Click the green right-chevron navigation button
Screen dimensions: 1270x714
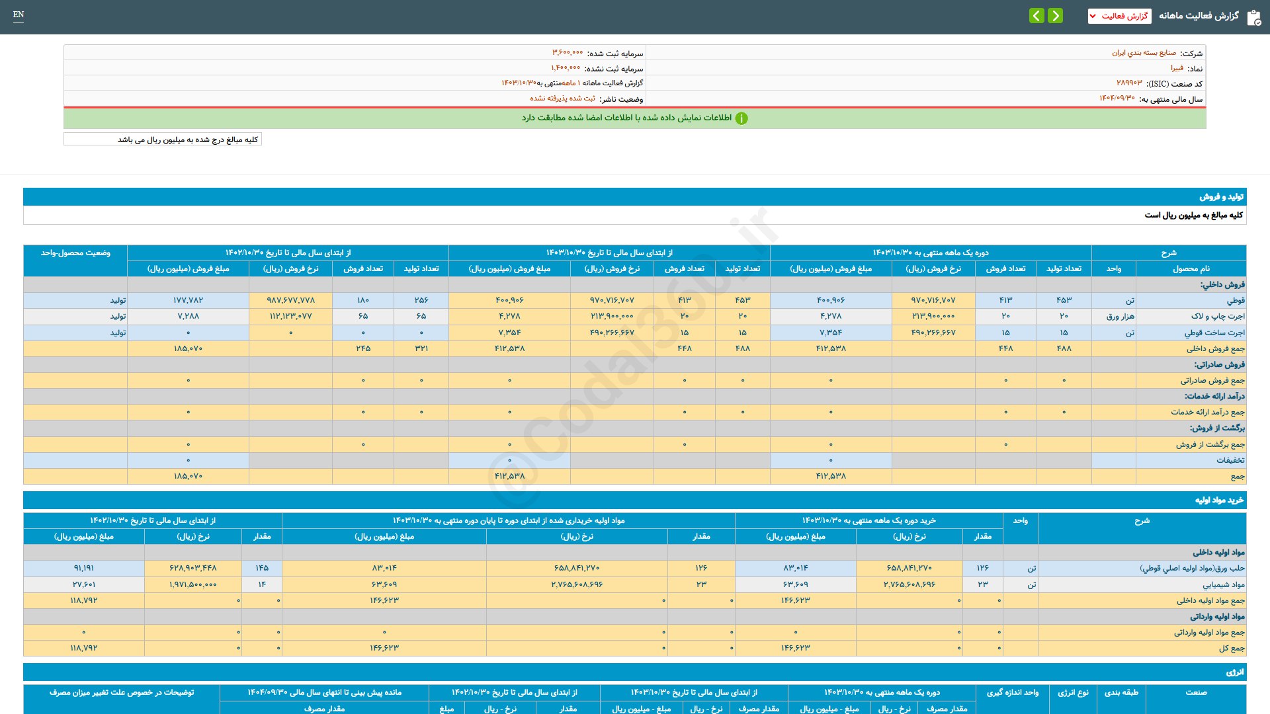point(1056,15)
